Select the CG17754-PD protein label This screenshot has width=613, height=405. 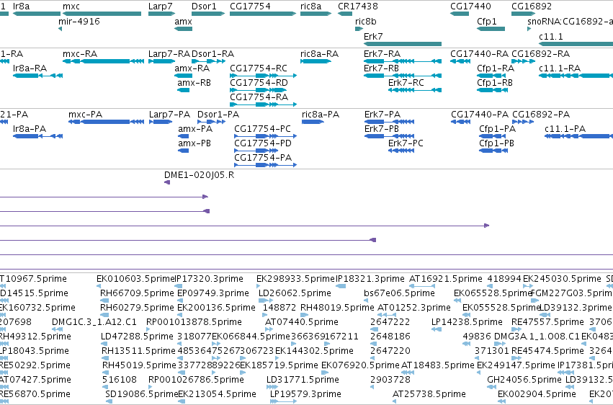[263, 143]
